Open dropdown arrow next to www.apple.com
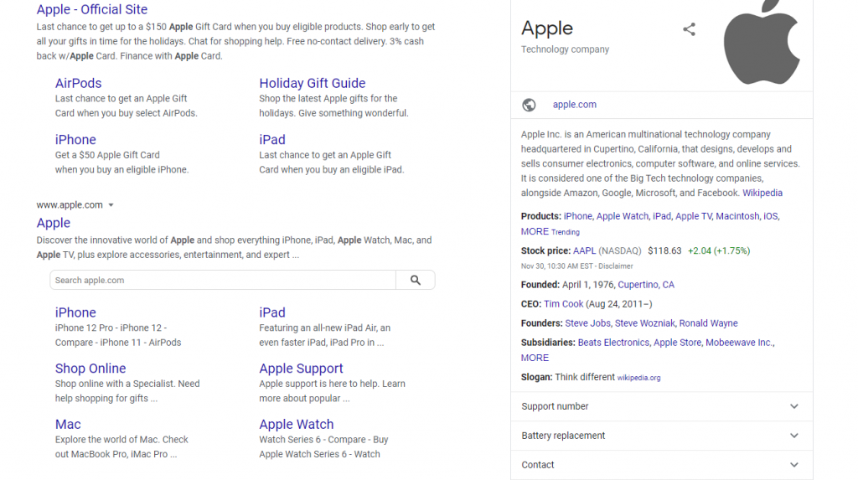This screenshot has height=480, width=858. point(111,204)
